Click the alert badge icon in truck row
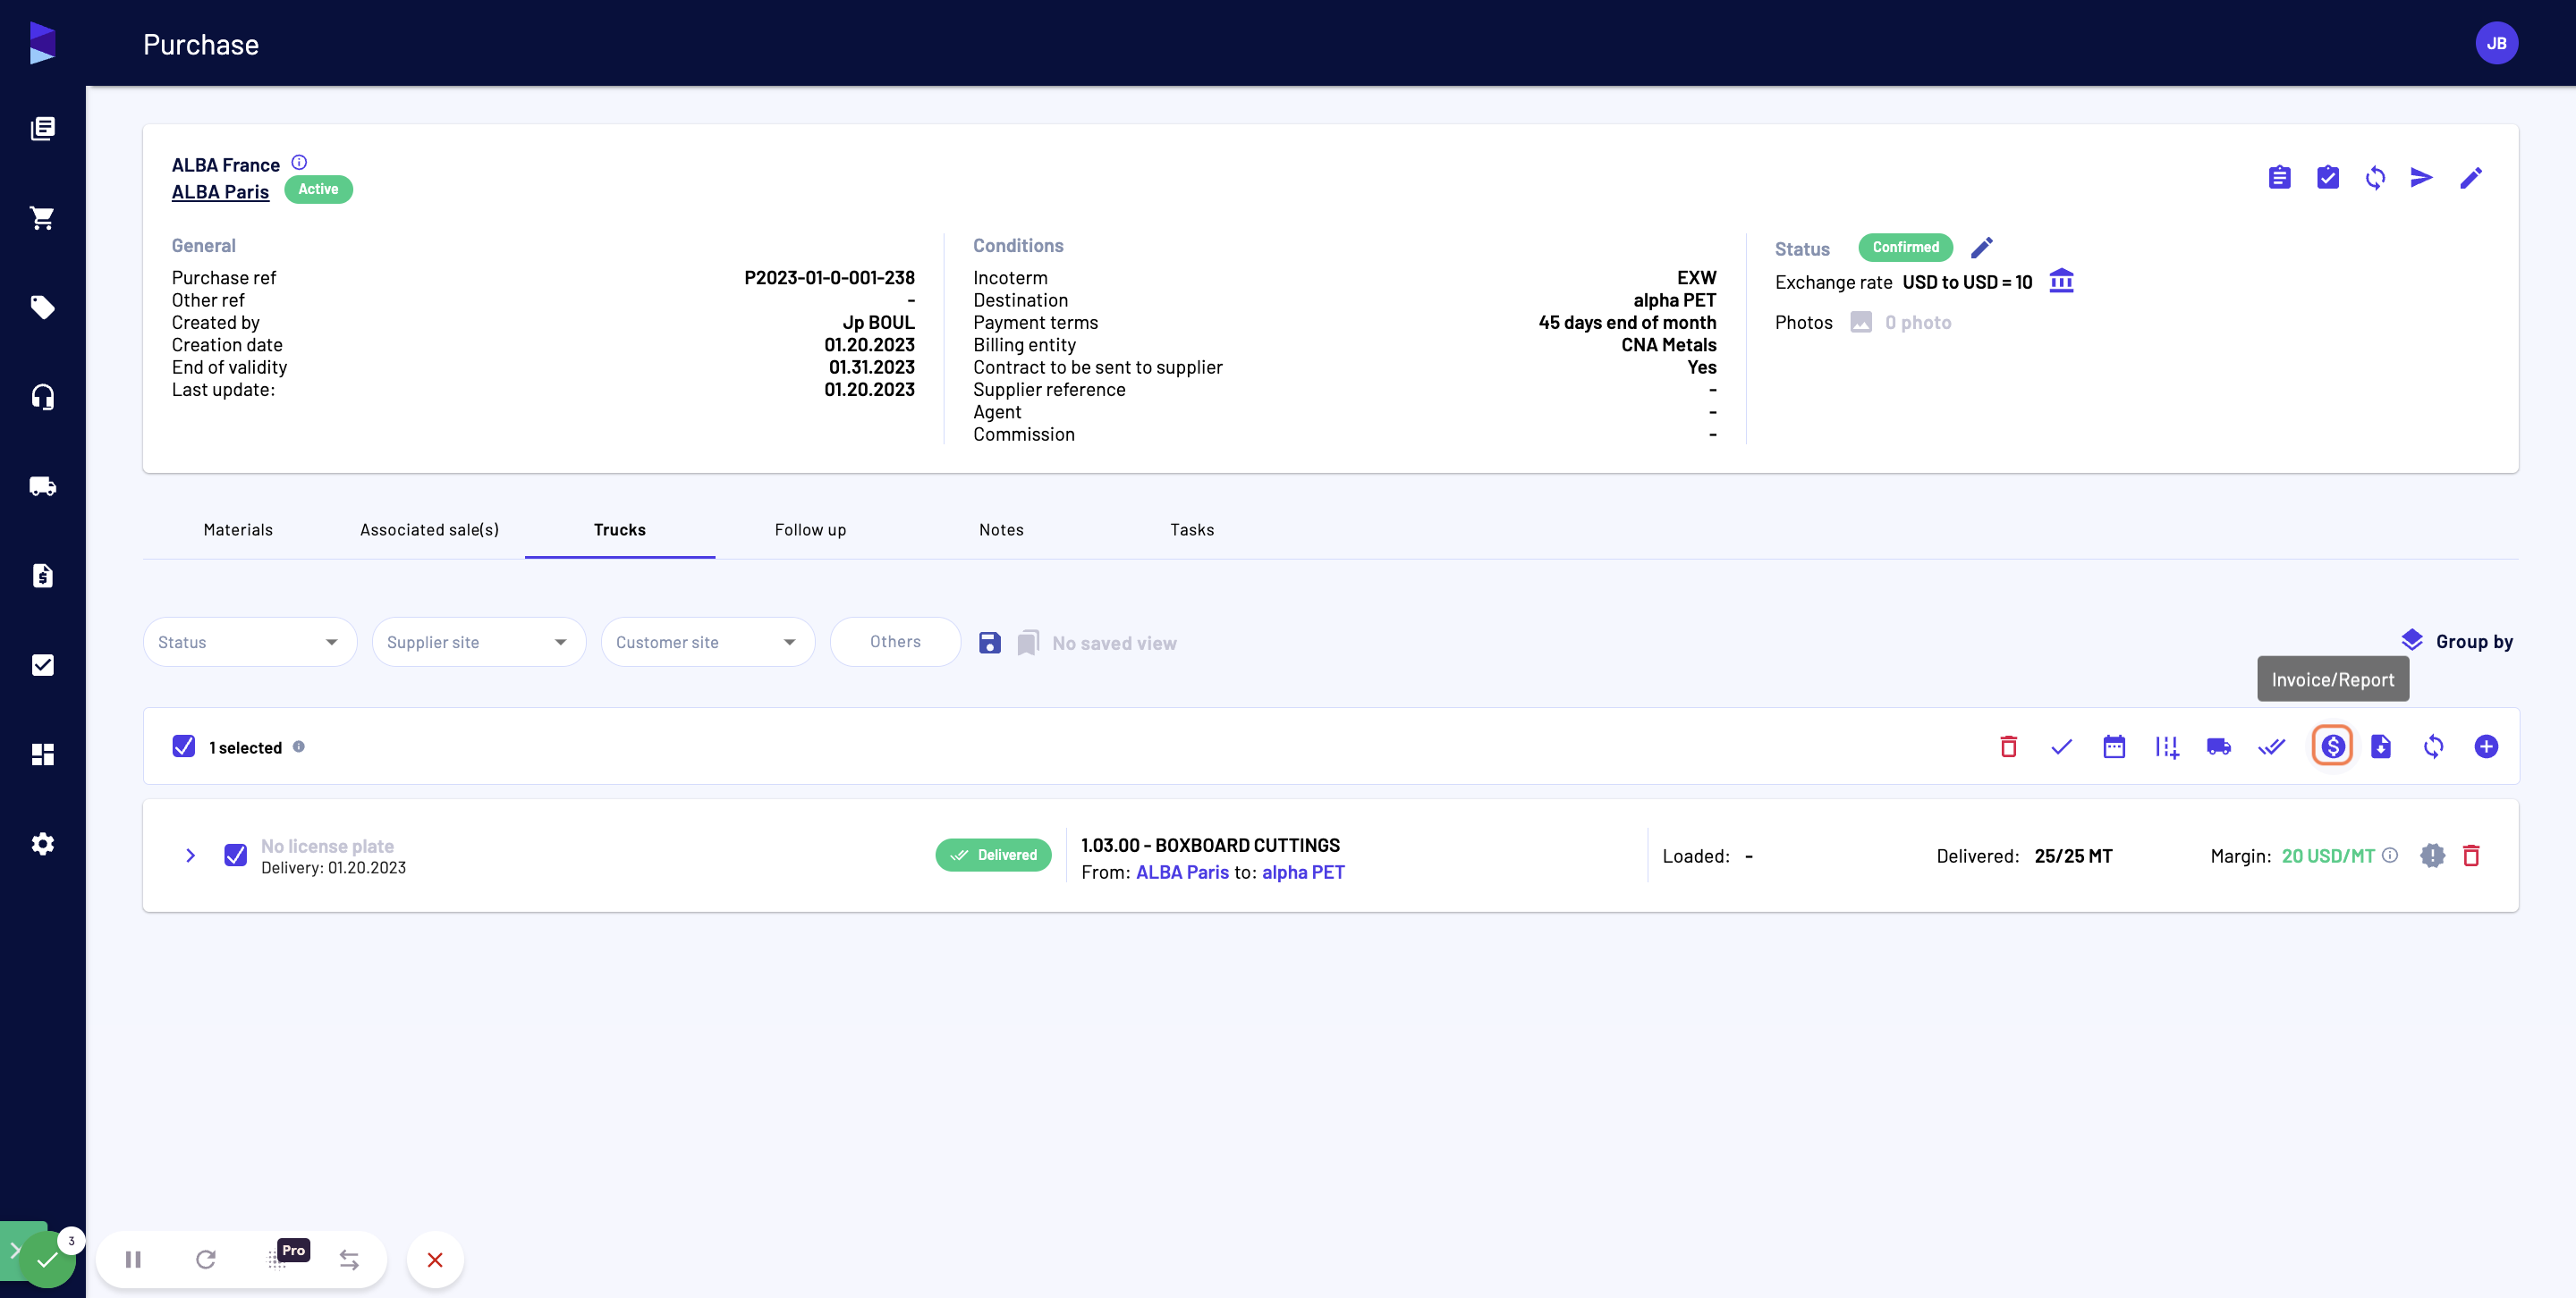The image size is (2576, 1298). pyautogui.click(x=2432, y=855)
